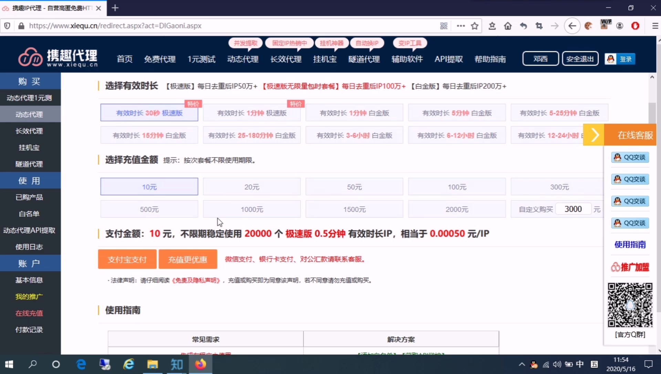Open Edge browser from taskbar
The image size is (661, 374).
pyautogui.click(x=81, y=364)
